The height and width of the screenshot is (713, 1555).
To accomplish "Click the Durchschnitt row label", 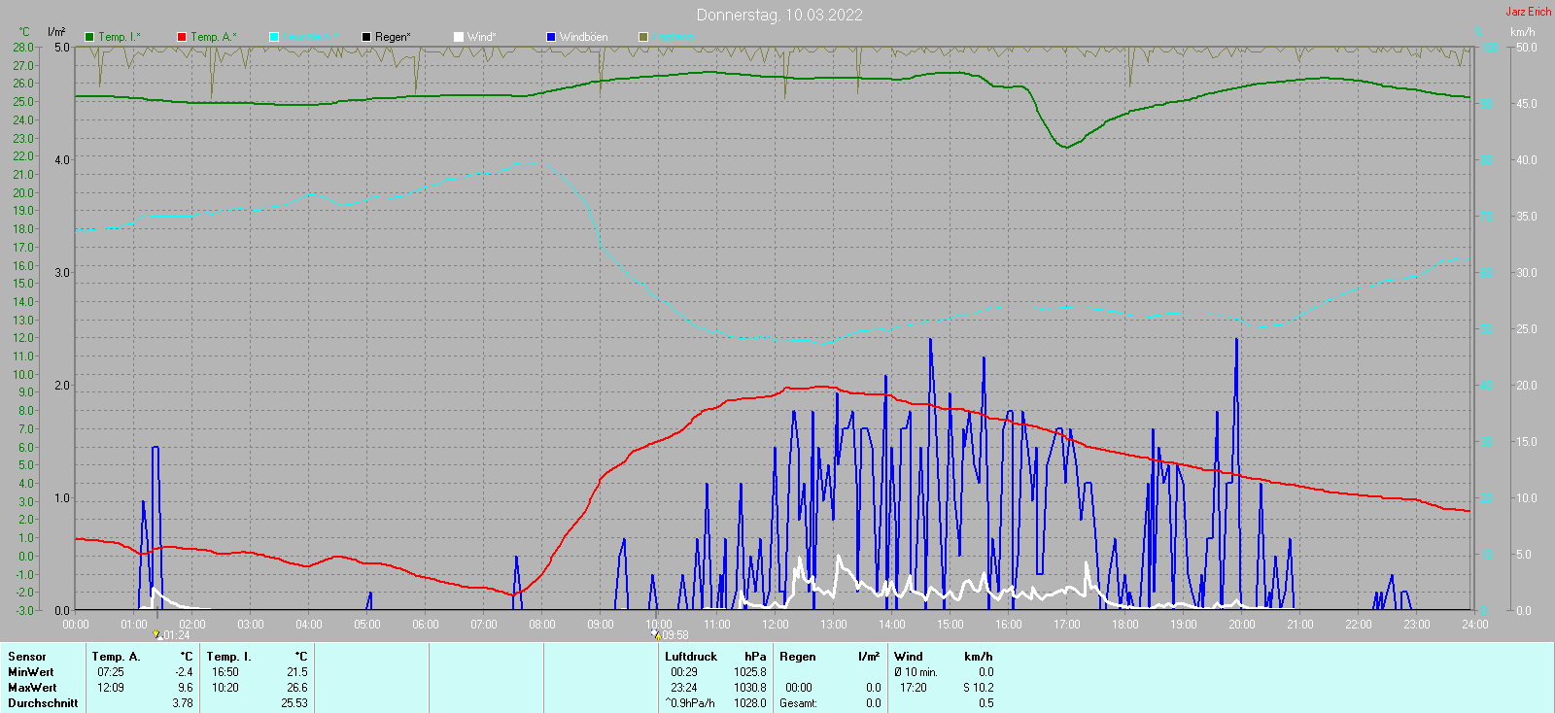I will (x=43, y=703).
